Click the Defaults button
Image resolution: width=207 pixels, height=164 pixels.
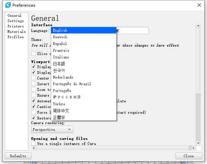coord(18,156)
